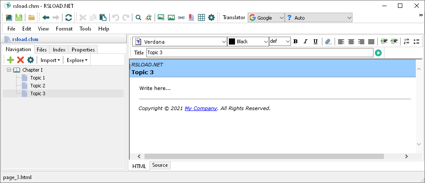The image size is (425, 183).
Task: Switch to the Source tab
Action: [159, 165]
